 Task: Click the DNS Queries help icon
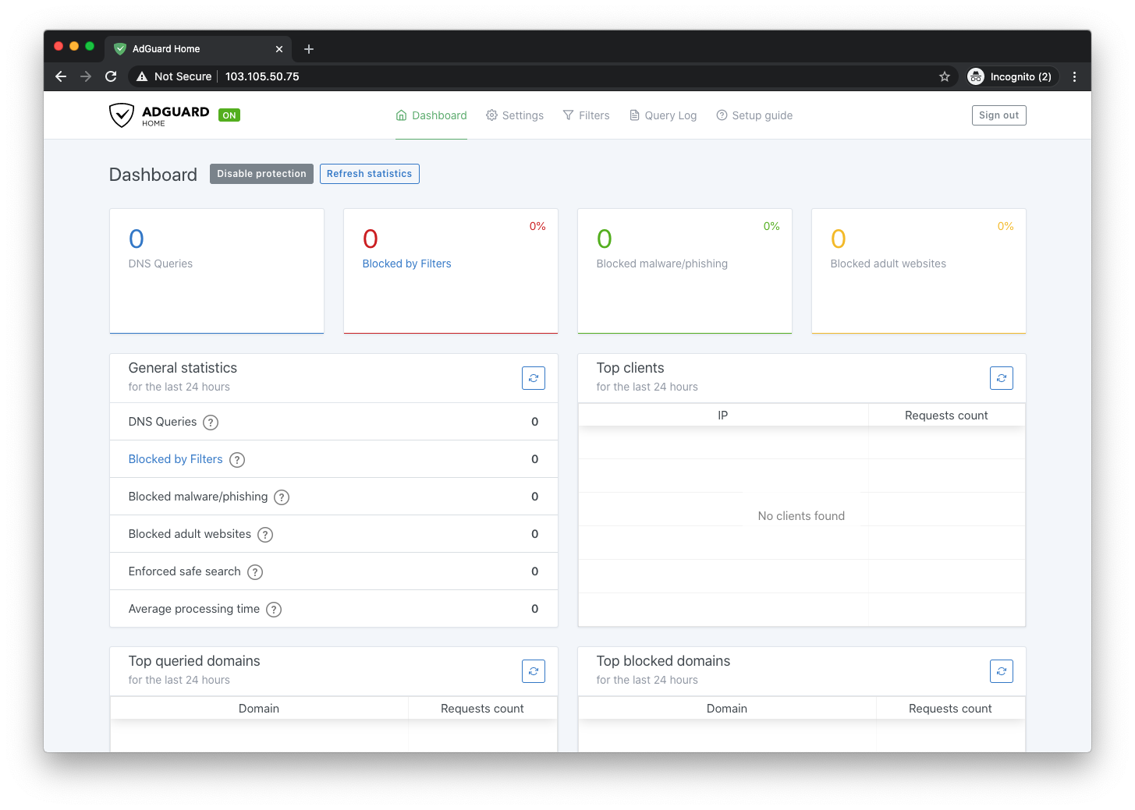pyautogui.click(x=211, y=423)
